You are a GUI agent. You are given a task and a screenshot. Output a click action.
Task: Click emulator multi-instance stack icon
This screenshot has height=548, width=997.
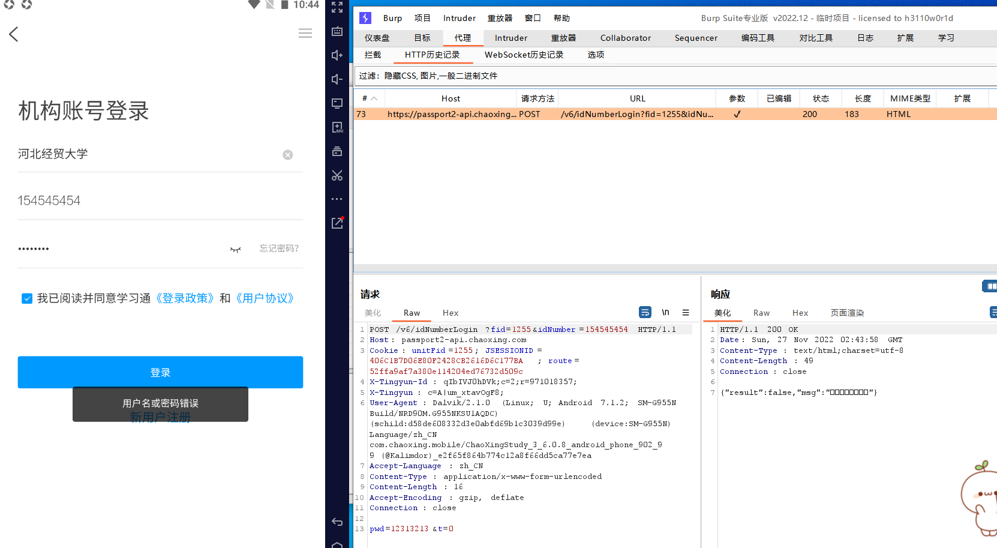(337, 151)
